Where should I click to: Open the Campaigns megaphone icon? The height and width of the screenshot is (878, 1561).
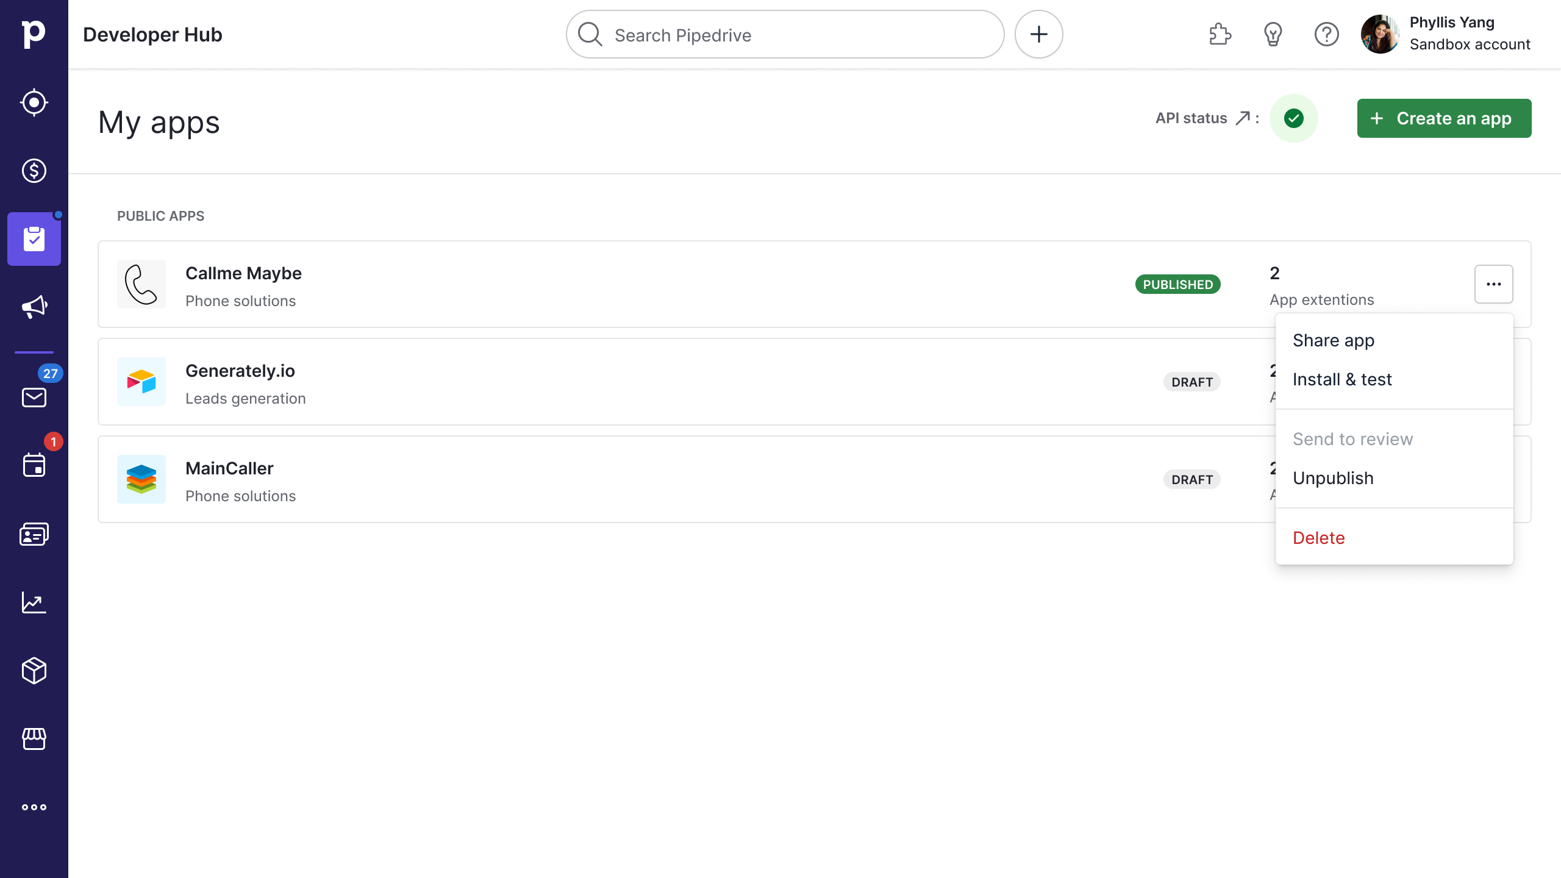(34, 307)
